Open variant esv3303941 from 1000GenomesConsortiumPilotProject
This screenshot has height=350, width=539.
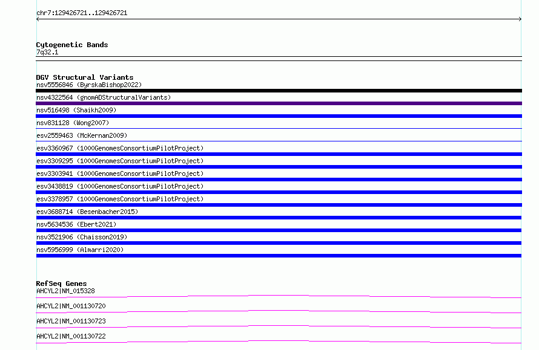coord(120,173)
